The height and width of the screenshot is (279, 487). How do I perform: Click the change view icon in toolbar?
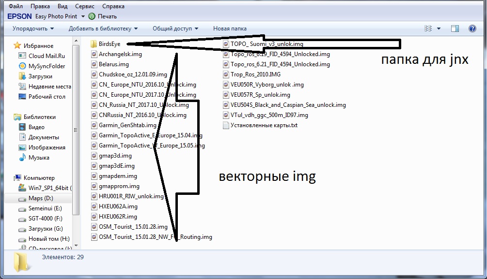(428, 29)
